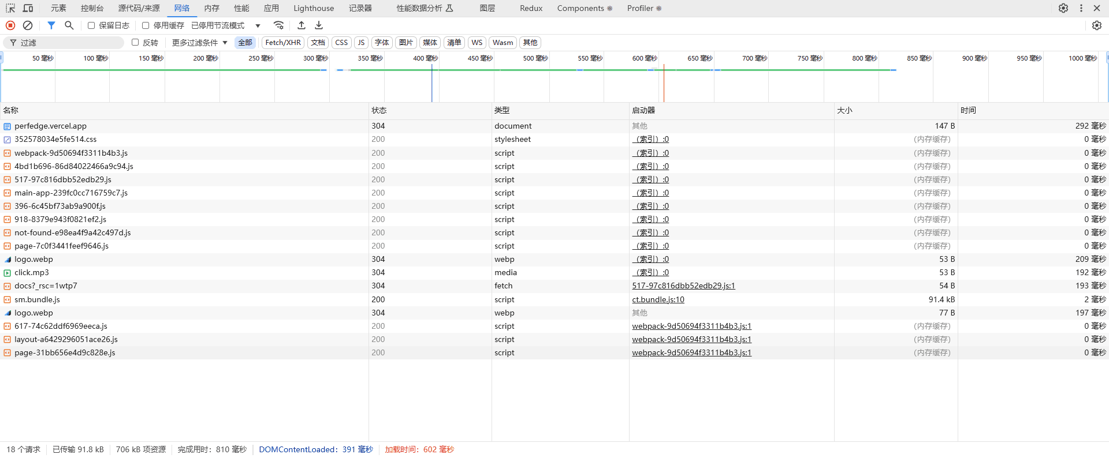Enable the 保留日志 checkbox
Viewport: 1109px width, 458px height.
pyautogui.click(x=91, y=25)
